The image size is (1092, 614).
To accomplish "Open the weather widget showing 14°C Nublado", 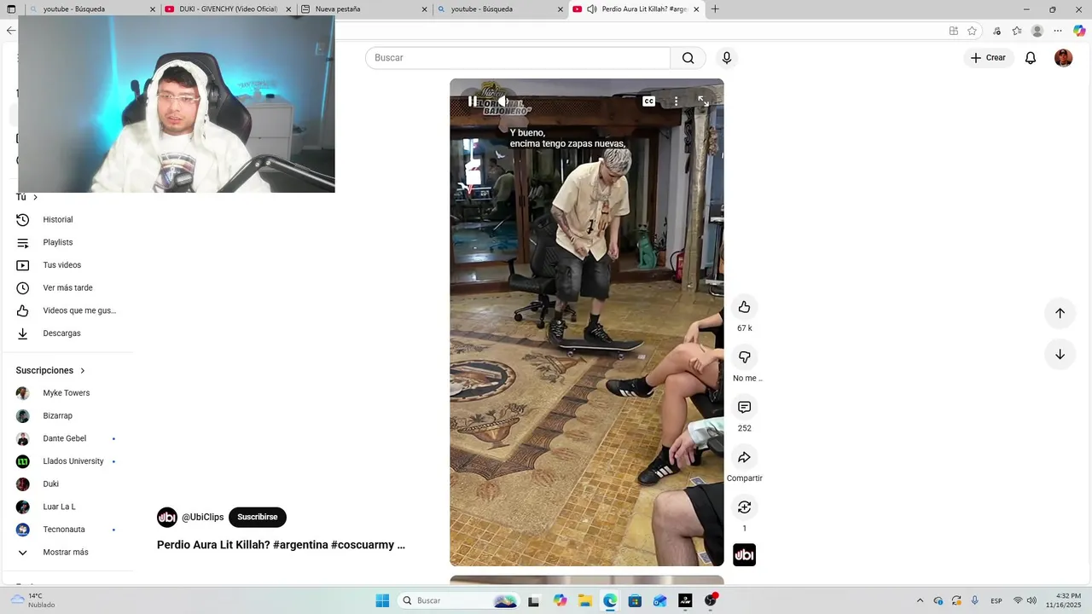I will point(31,600).
